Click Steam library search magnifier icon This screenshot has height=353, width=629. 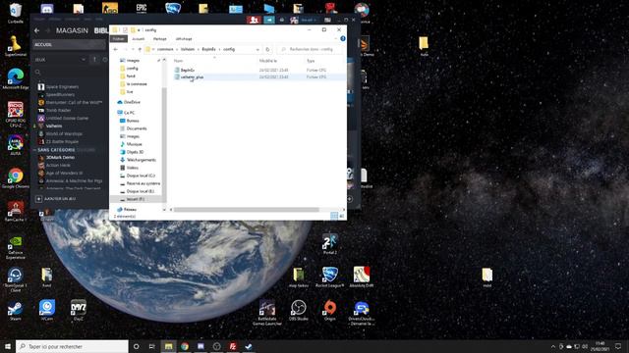click(37, 72)
